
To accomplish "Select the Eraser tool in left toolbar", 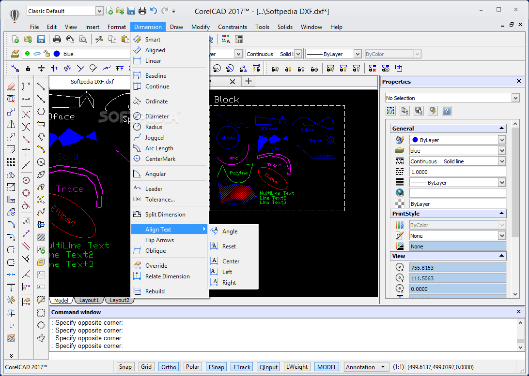I will tap(11, 87).
